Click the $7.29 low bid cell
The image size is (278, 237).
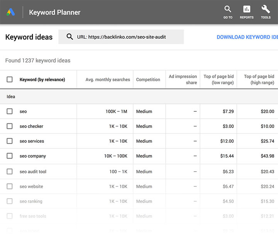click(228, 111)
